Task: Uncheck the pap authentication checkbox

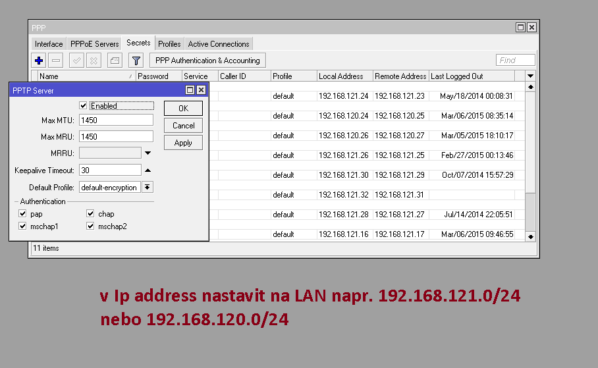Action: [23, 214]
